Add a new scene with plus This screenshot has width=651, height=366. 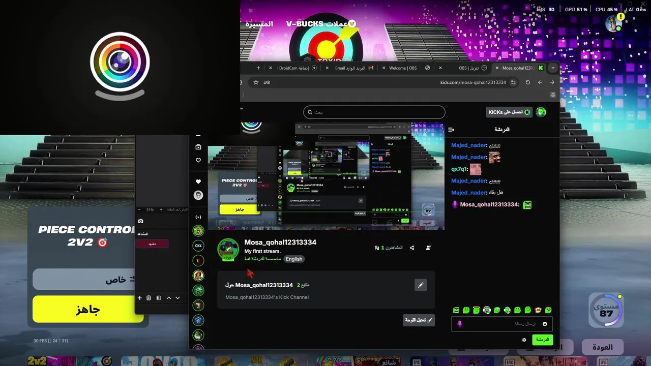click(139, 298)
